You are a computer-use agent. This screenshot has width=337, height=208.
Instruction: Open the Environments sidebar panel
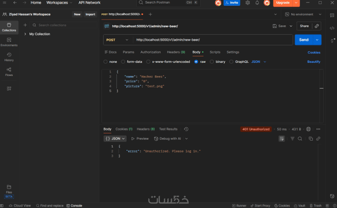[9, 42]
